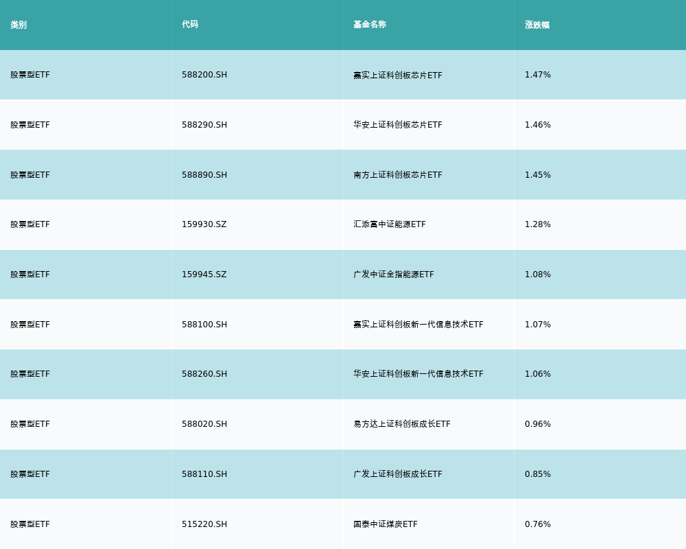Select fund code 588290.SH
Viewport: 686px width, 549px height.
[204, 125]
